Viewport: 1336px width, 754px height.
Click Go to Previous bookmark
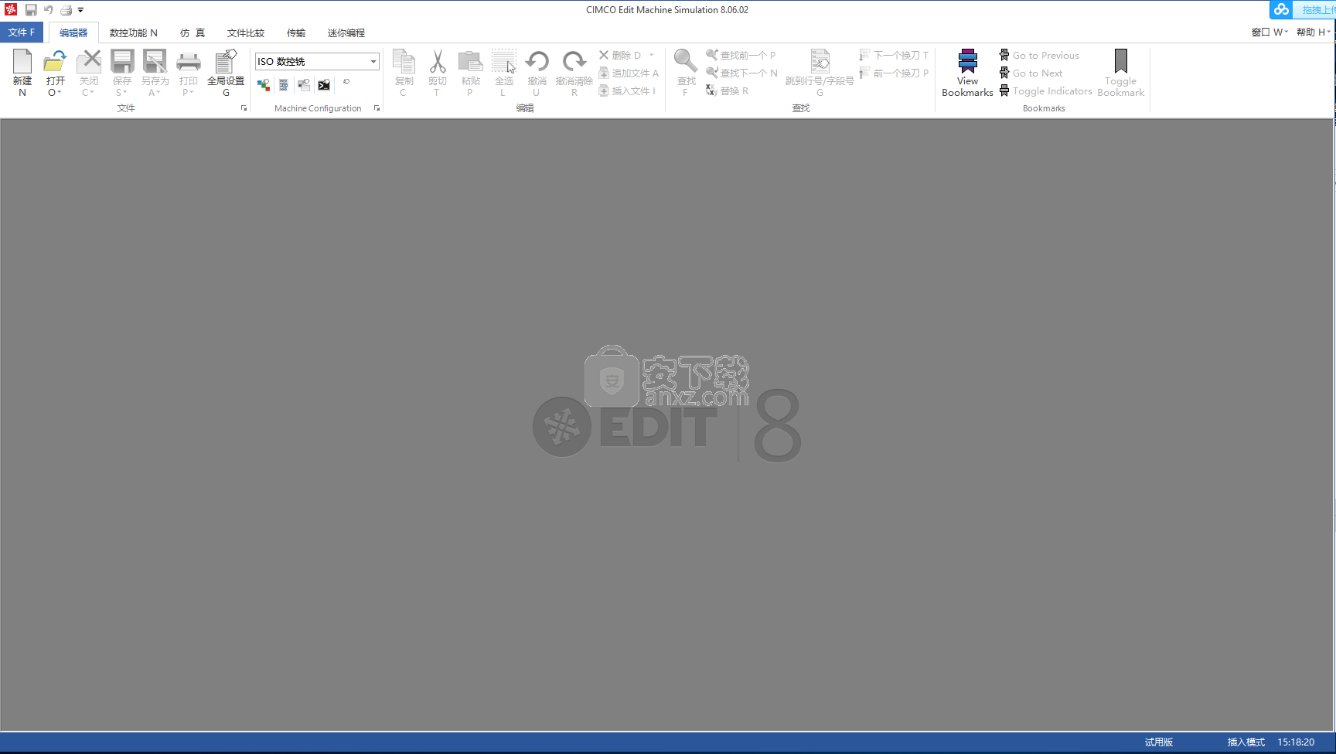click(x=1039, y=55)
